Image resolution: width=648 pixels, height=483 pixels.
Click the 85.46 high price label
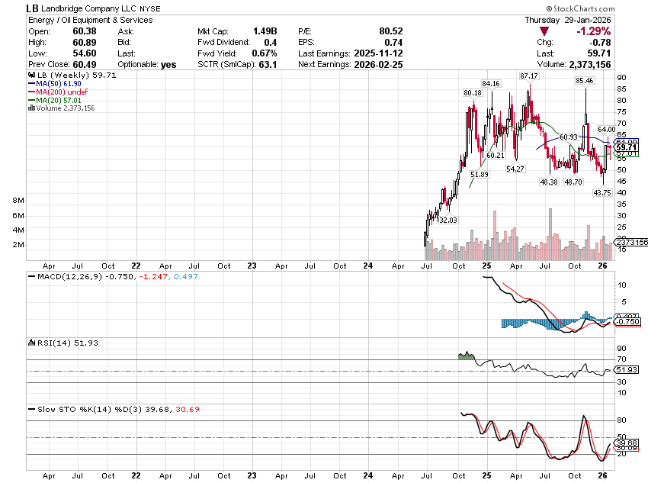[x=584, y=80]
